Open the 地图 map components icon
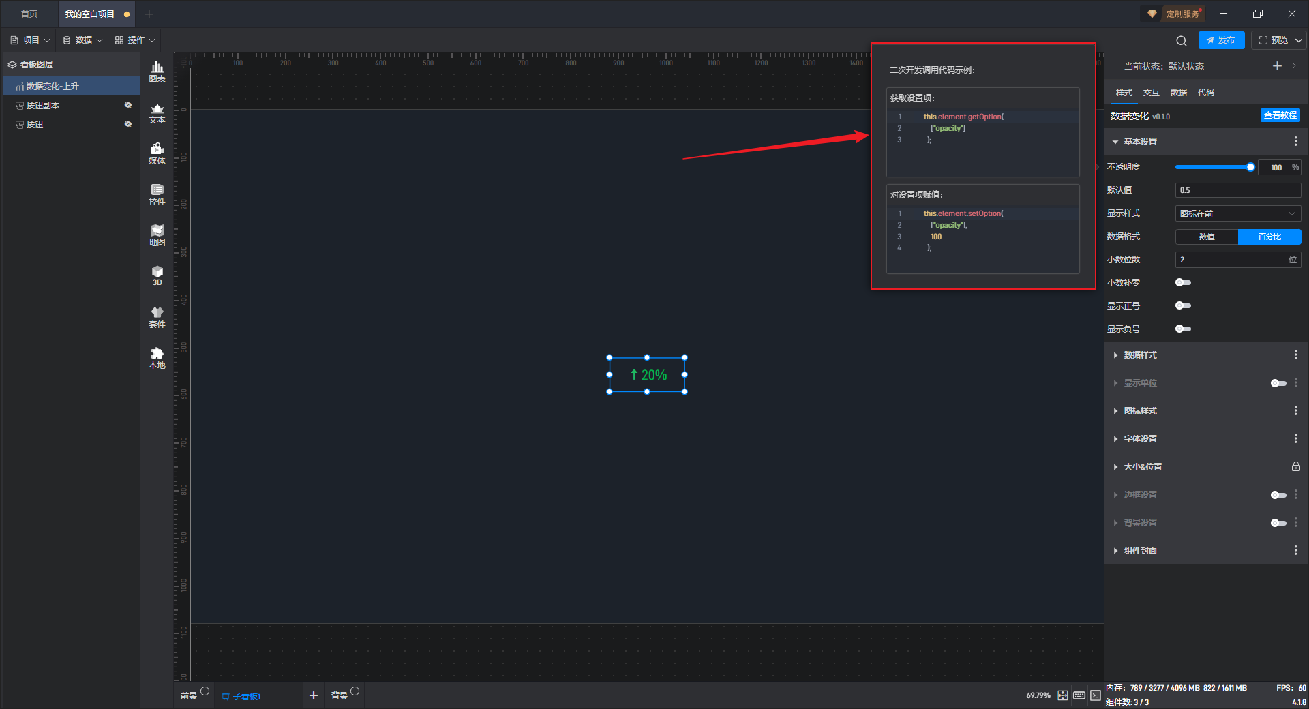Image resolution: width=1309 pixels, height=709 pixels. [157, 235]
